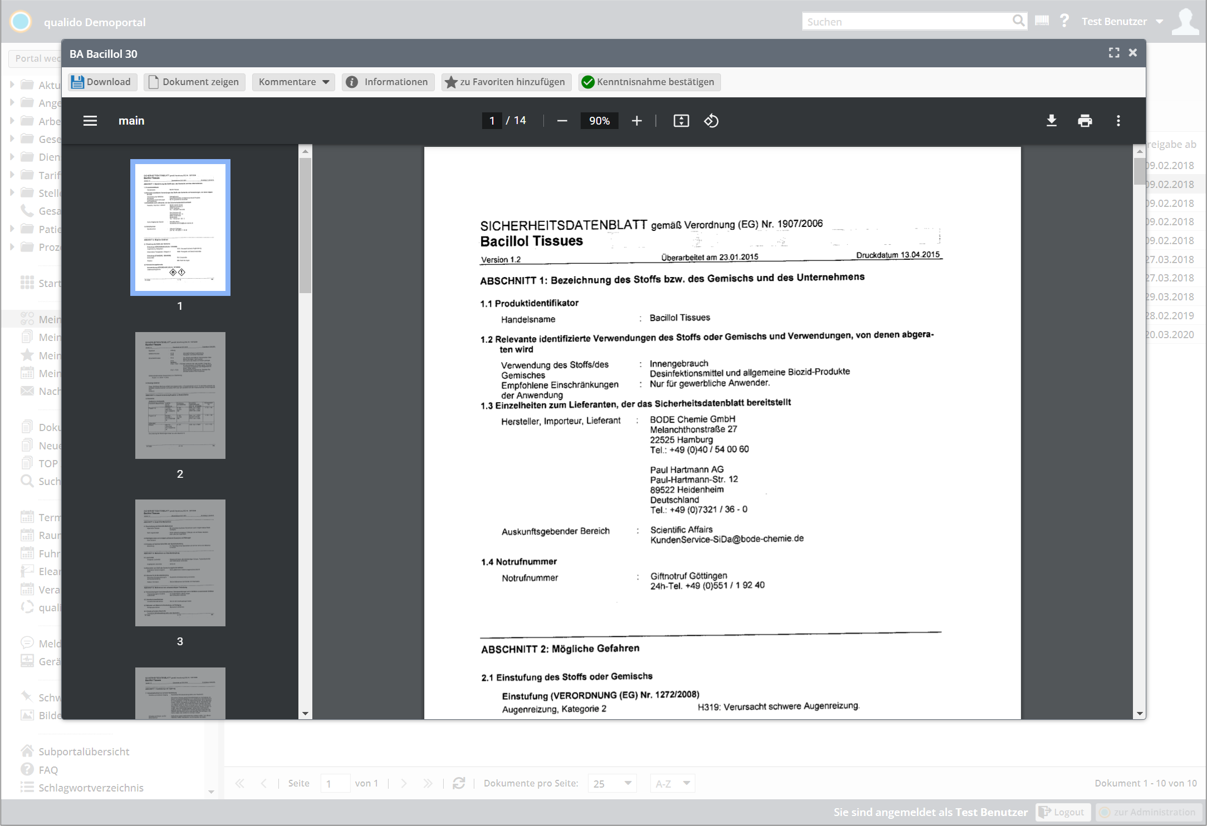Close the BA Bacillol 30 dialog

[x=1133, y=53]
